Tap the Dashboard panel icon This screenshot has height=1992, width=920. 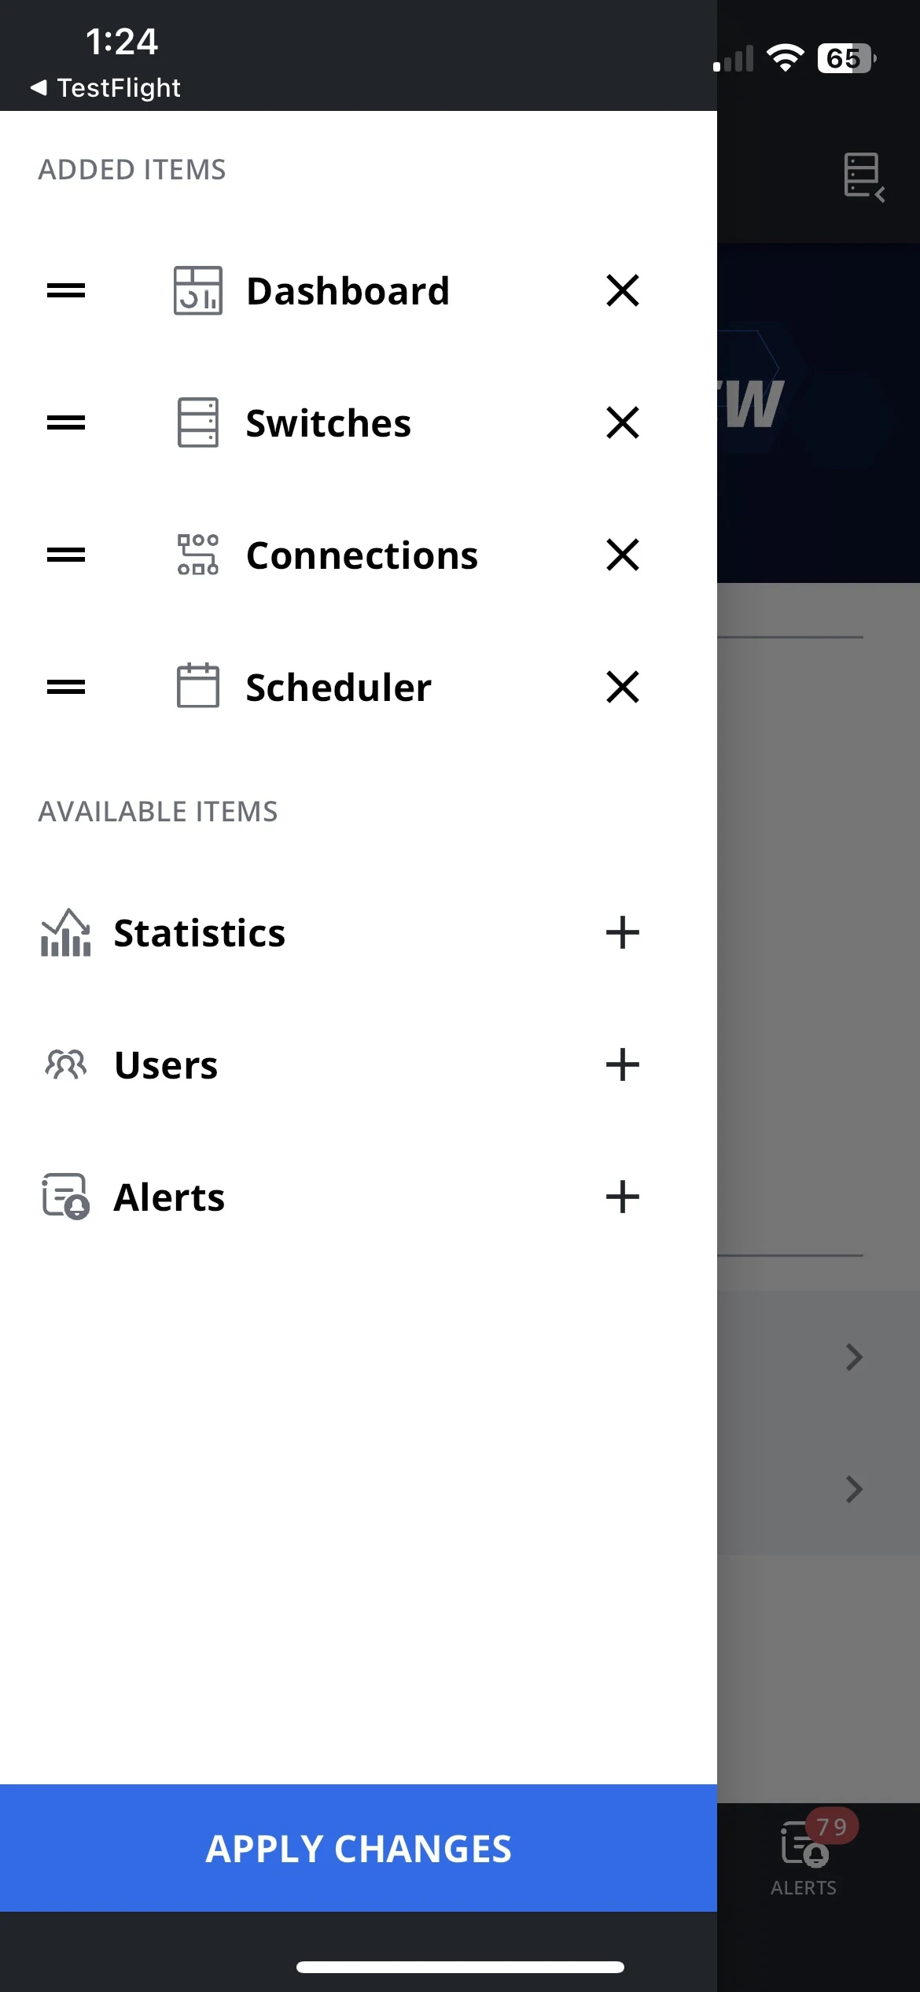[x=197, y=291]
